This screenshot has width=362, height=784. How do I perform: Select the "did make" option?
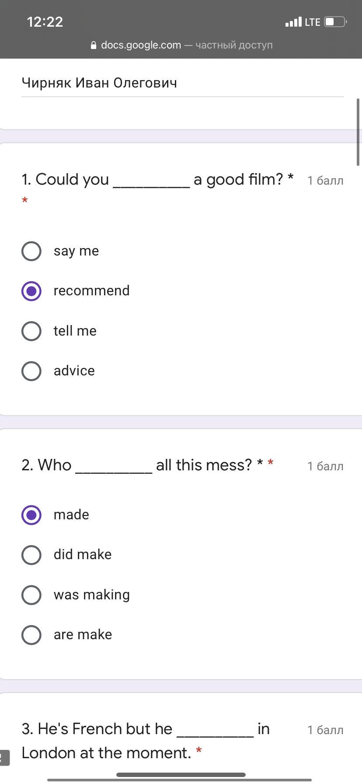[x=31, y=555]
